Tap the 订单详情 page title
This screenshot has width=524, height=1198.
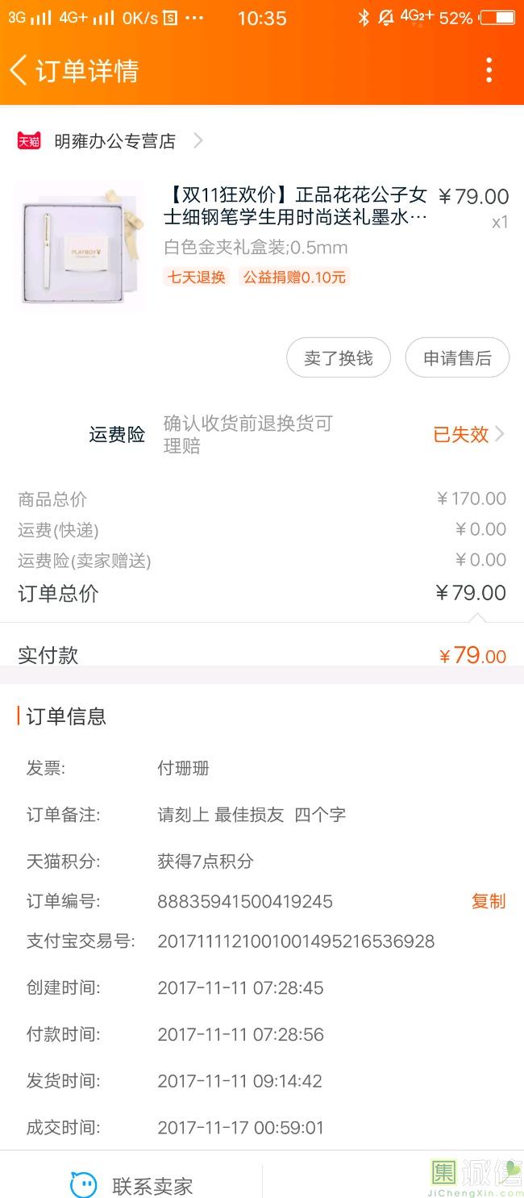pyautogui.click(x=87, y=70)
